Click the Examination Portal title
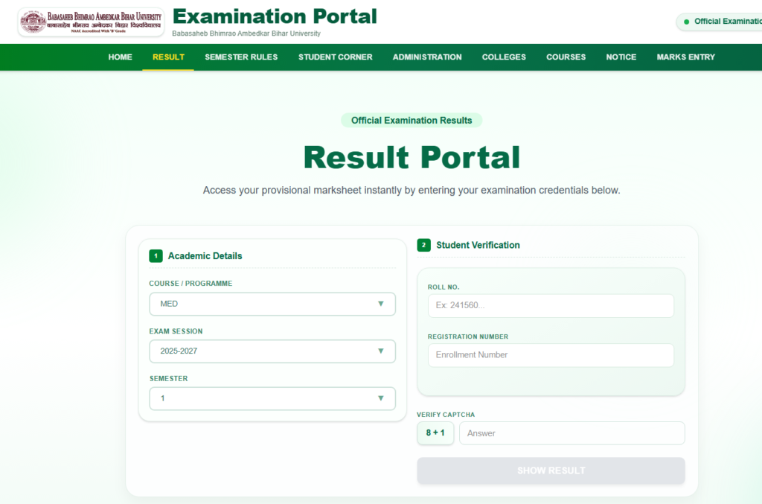 pyautogui.click(x=275, y=16)
